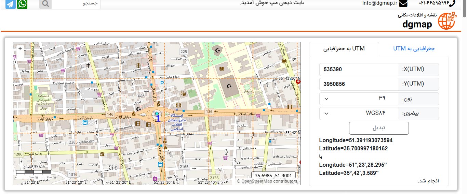Click the X(UTM) field containing 535390

coord(359,70)
